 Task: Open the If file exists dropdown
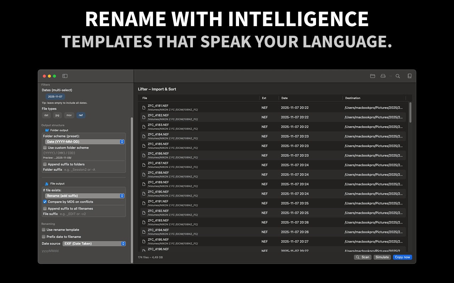[x=85, y=196]
